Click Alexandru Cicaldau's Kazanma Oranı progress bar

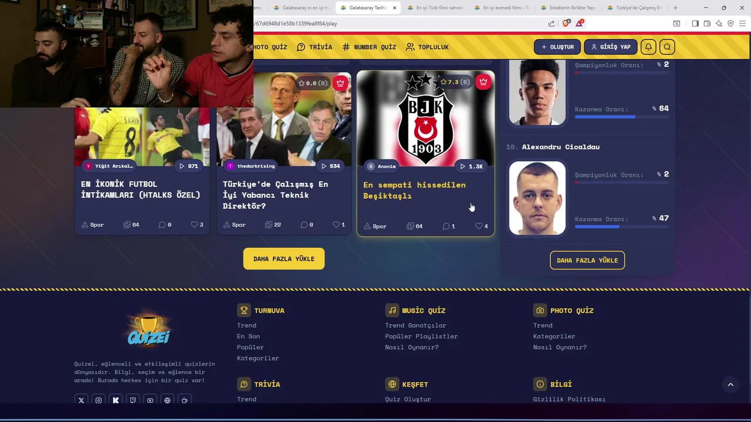coord(622,227)
